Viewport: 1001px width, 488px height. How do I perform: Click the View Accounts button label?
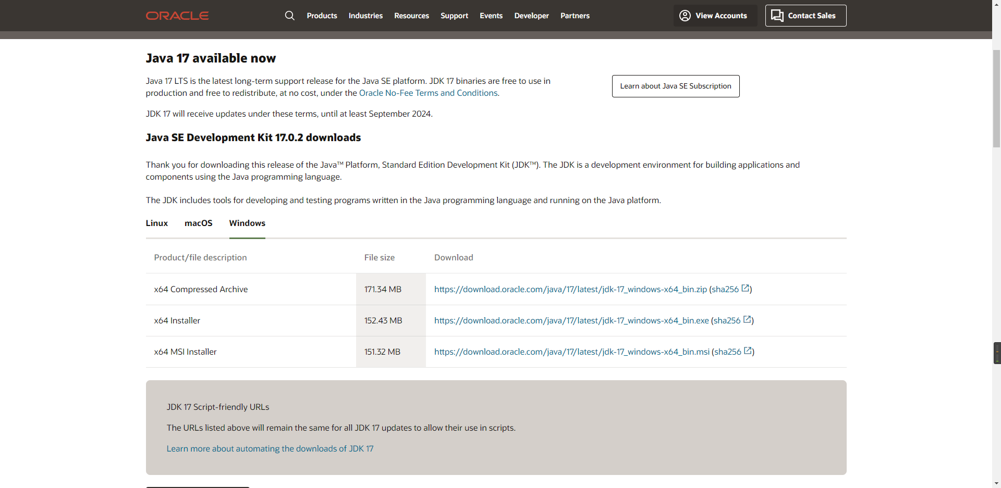click(721, 16)
